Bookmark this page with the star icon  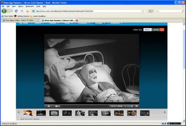(143, 11)
